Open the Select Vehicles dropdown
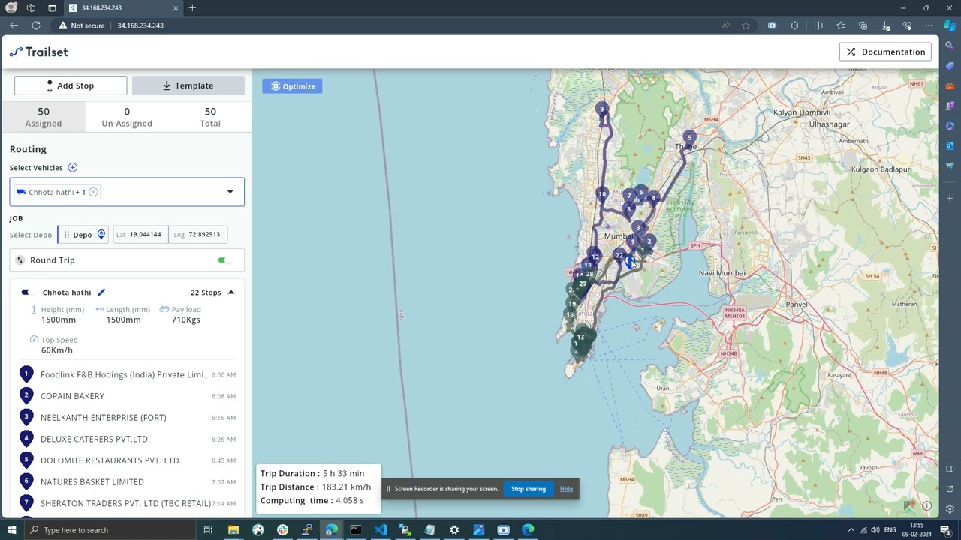The image size is (961, 540). click(230, 192)
